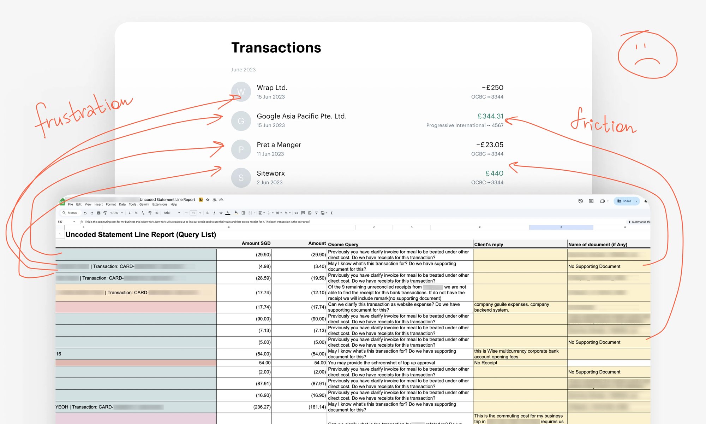Click the Insert chart icon
706x424 pixels.
[310, 213]
